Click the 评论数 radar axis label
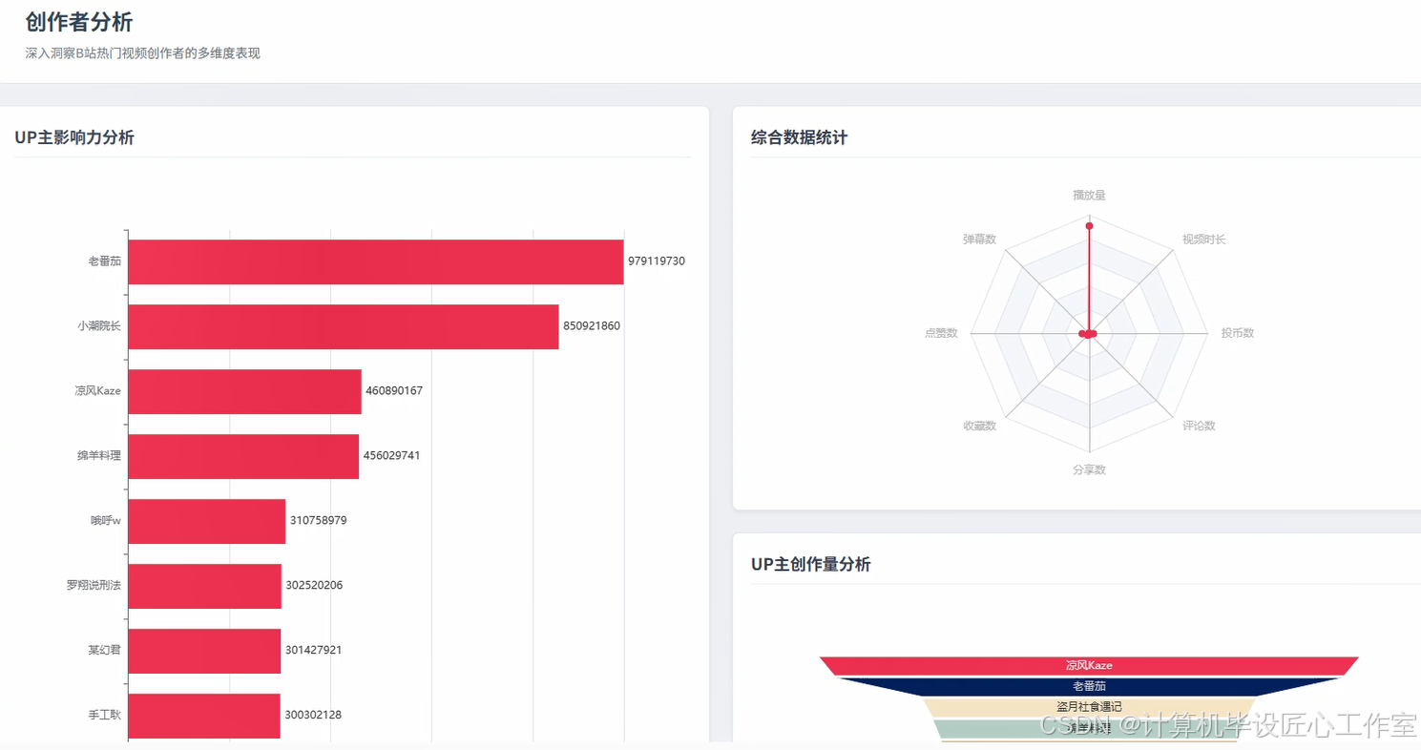 pyautogui.click(x=1199, y=427)
